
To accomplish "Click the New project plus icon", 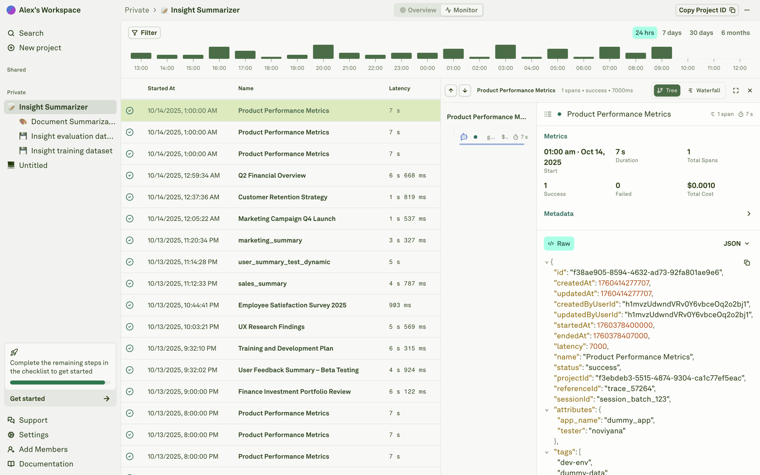I will 11,48.
